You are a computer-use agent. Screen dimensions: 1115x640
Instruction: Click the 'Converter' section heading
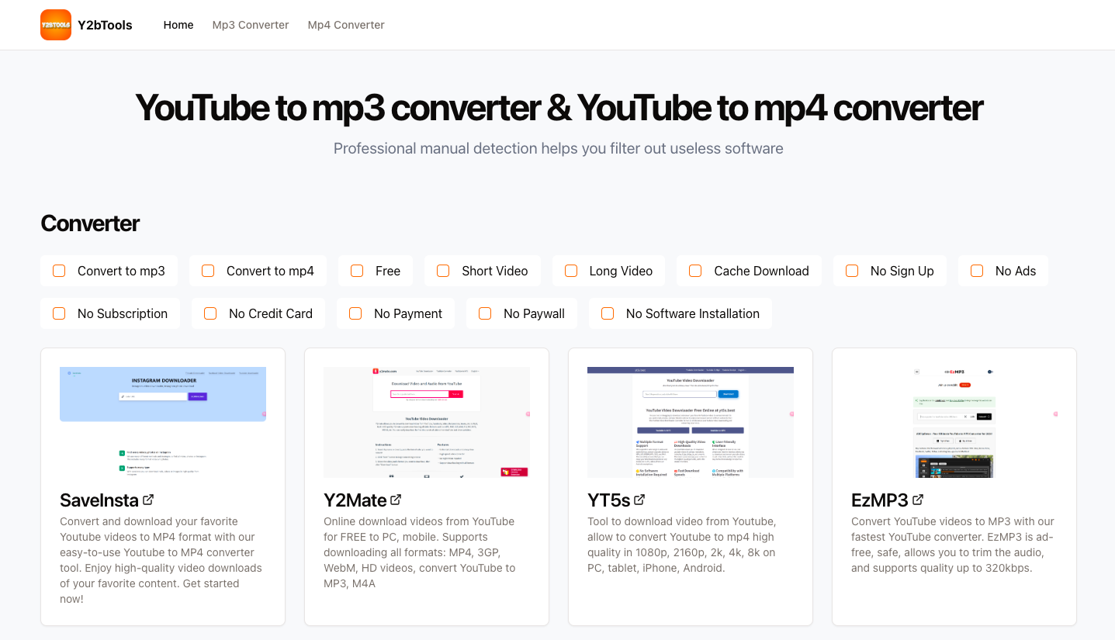[x=90, y=223]
